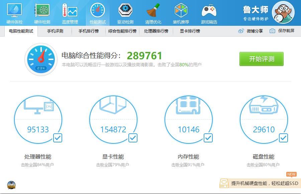Click overall score 289761
Image resolution: width=301 pixels, height=194 pixels.
point(144,56)
